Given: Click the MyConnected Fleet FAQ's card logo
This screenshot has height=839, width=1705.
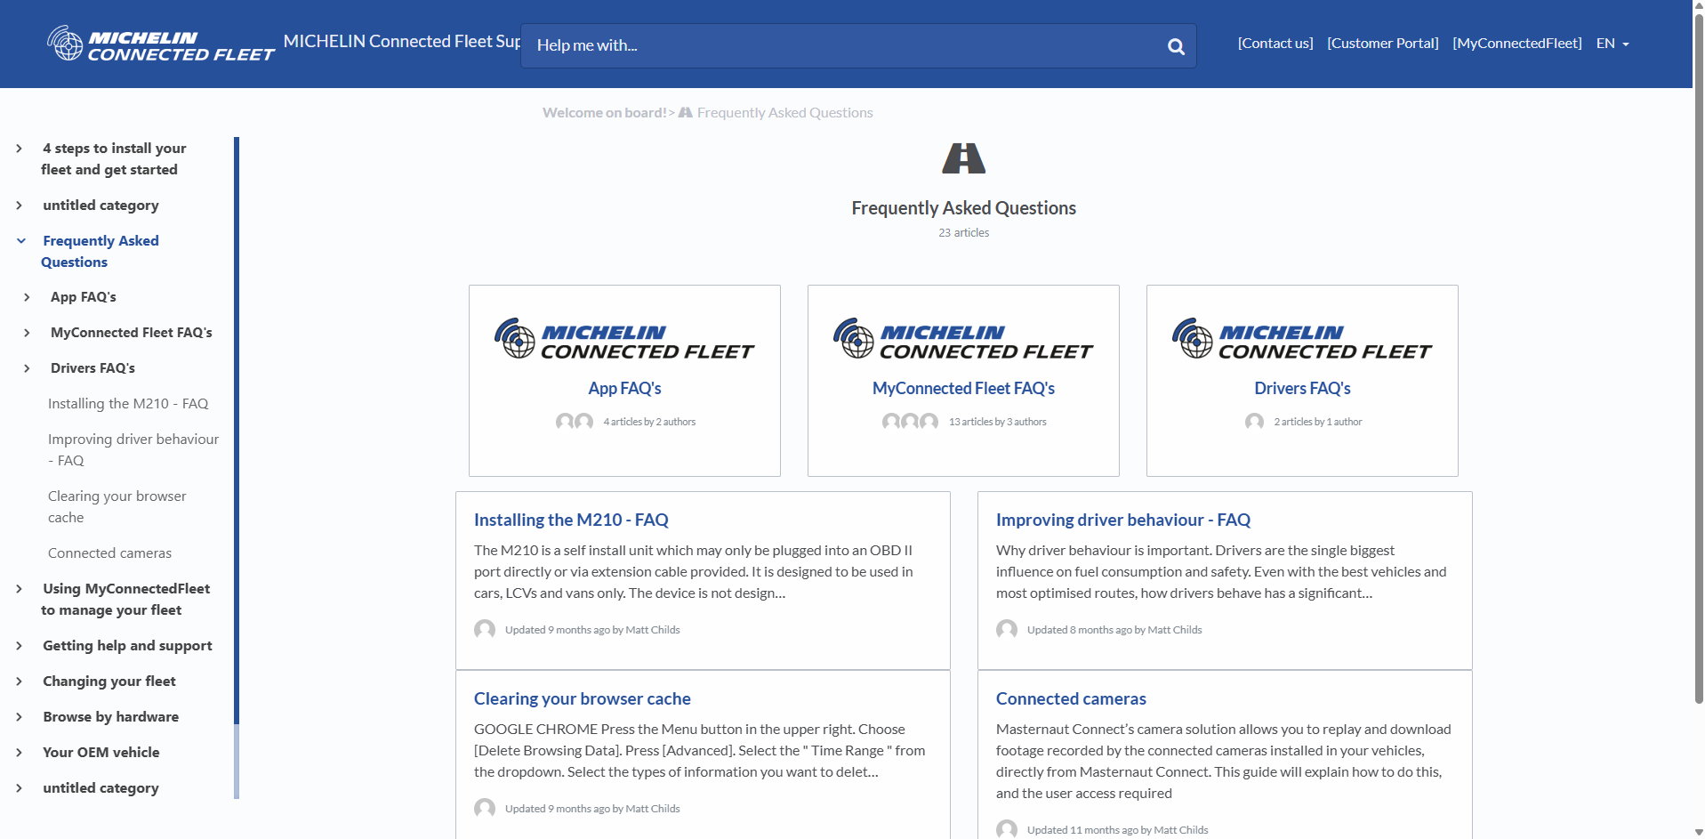Looking at the screenshot, I should click(x=963, y=339).
